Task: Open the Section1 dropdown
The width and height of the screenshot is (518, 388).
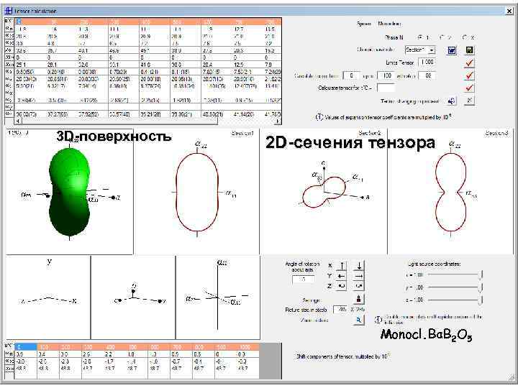Action: (x=420, y=50)
